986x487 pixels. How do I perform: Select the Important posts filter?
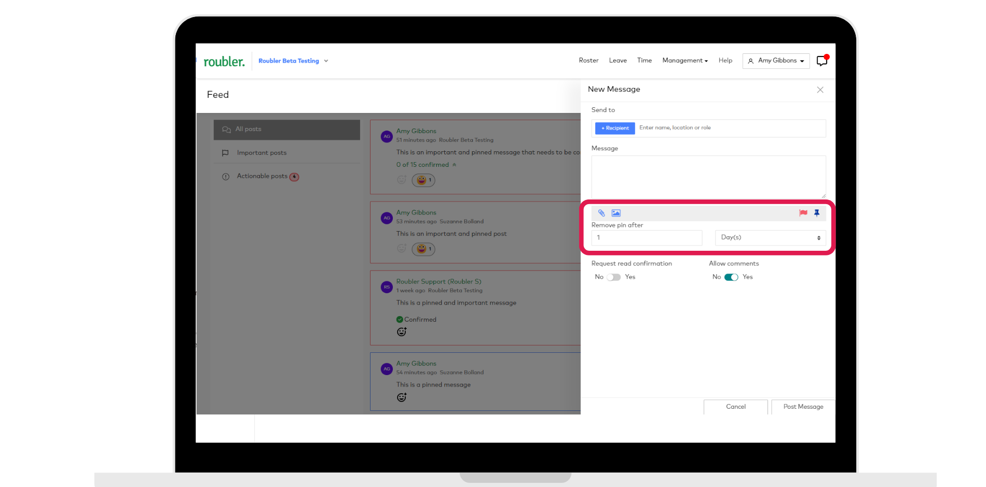pyautogui.click(x=287, y=153)
